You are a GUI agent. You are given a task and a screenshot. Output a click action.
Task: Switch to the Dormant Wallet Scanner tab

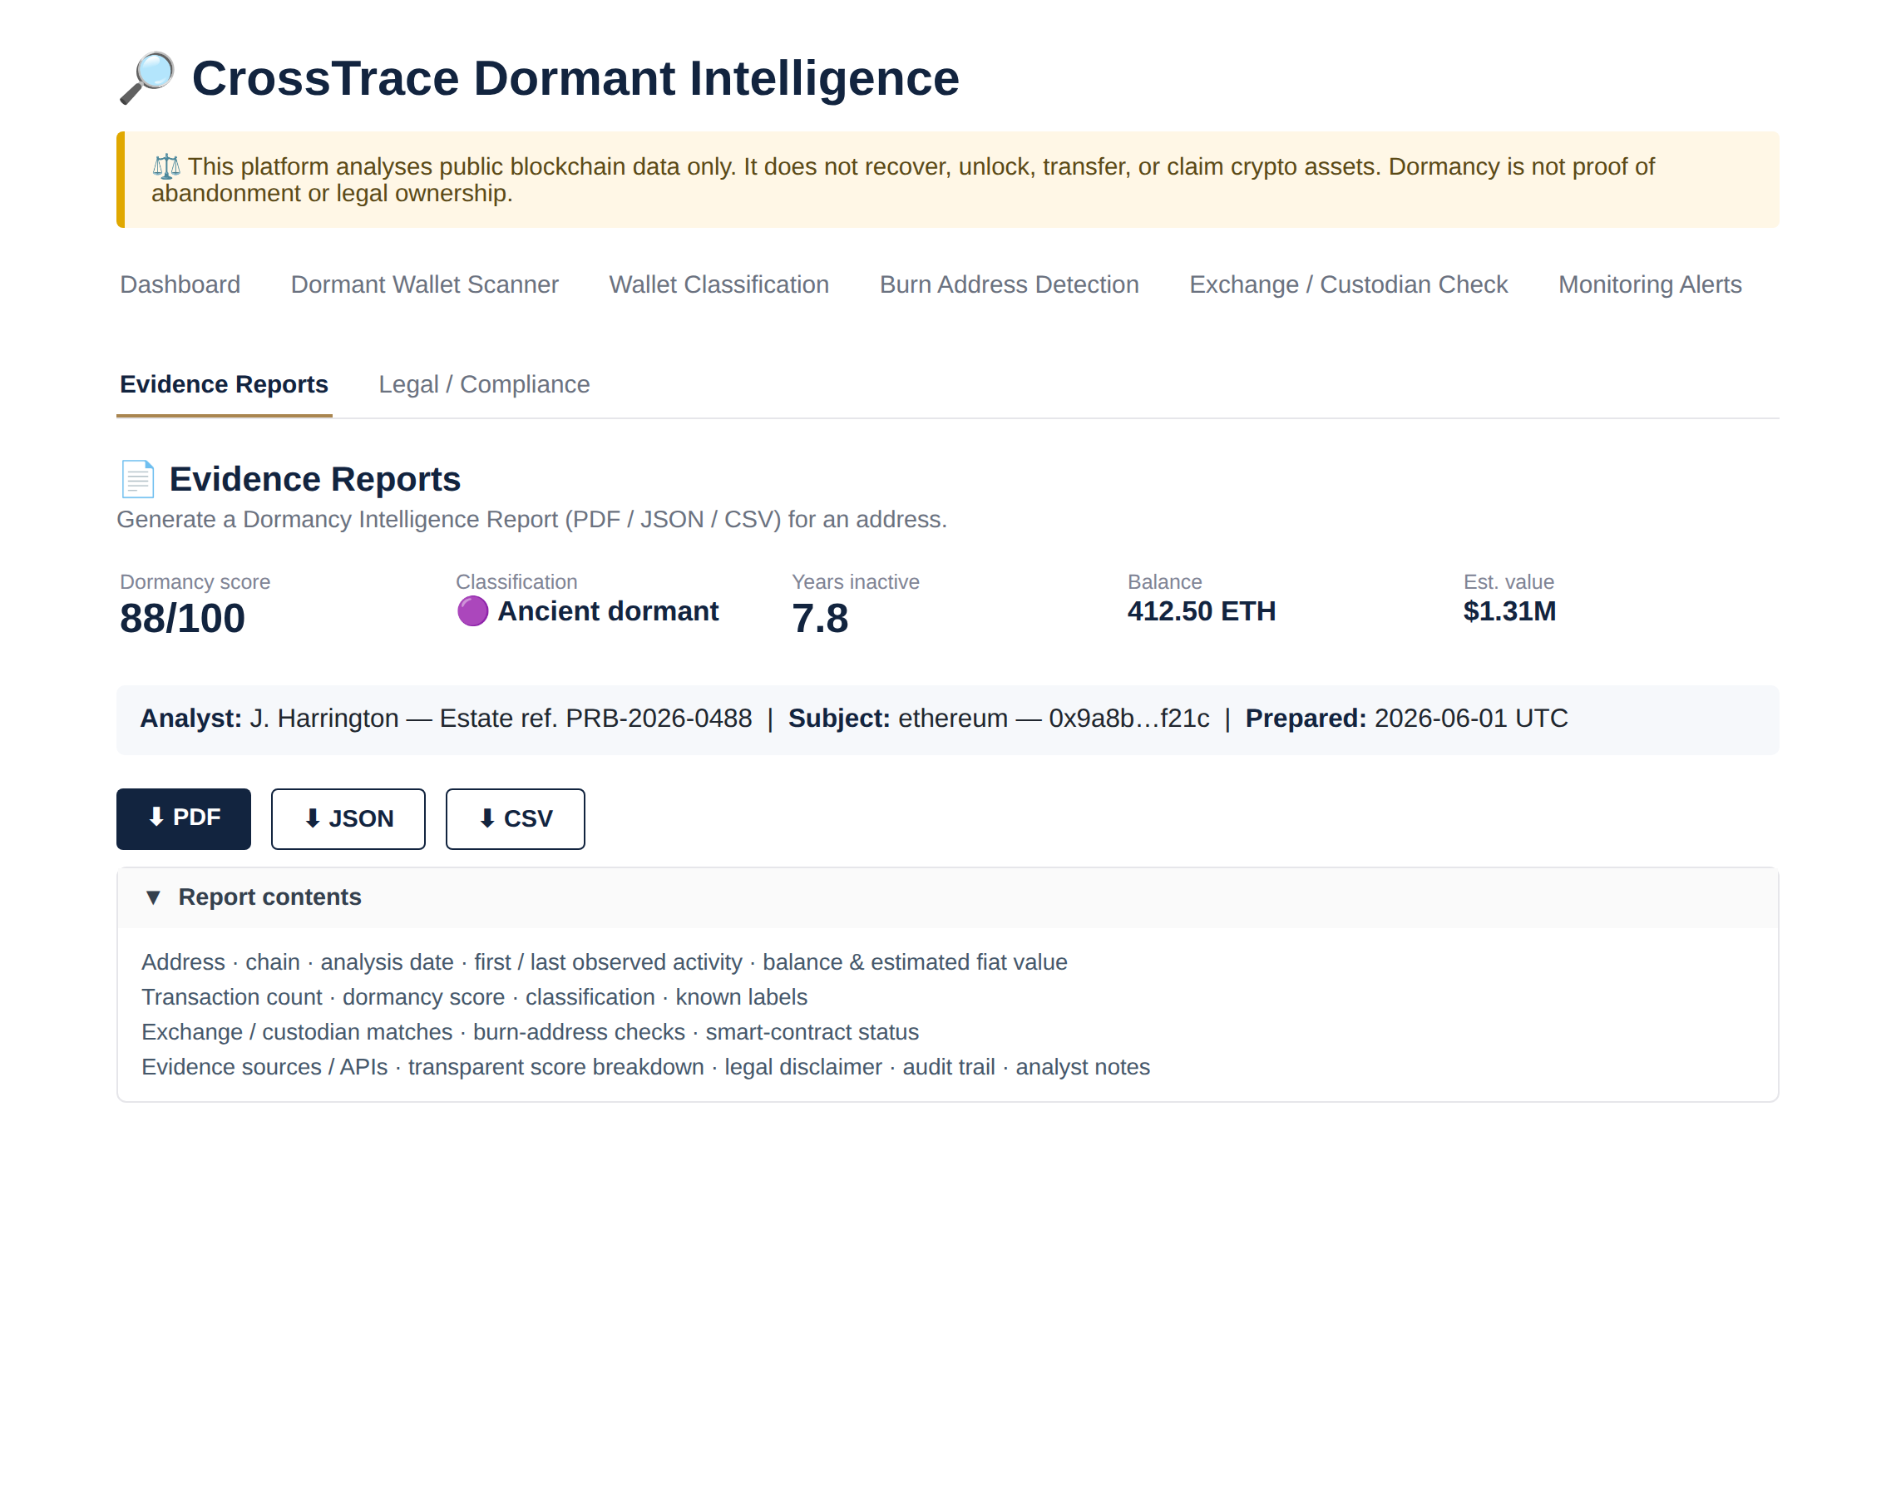[424, 285]
